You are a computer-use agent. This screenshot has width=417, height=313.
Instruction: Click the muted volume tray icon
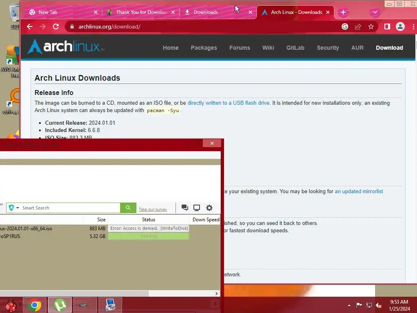point(379,305)
